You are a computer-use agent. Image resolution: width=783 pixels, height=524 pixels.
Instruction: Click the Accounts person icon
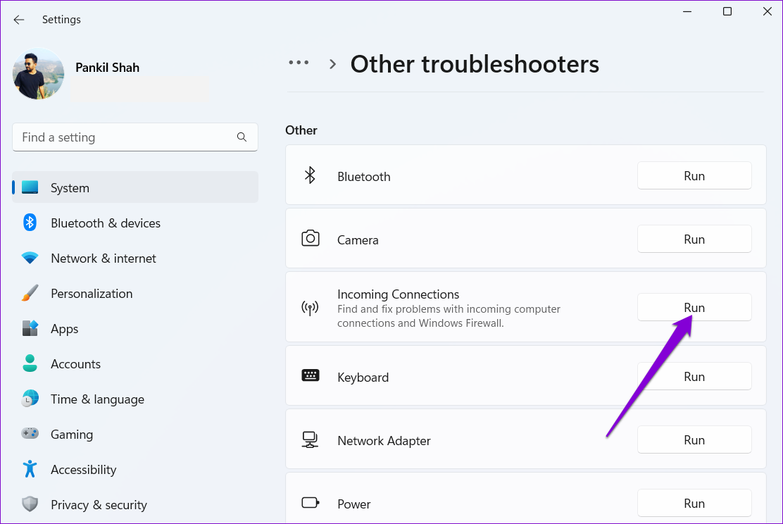(x=30, y=363)
